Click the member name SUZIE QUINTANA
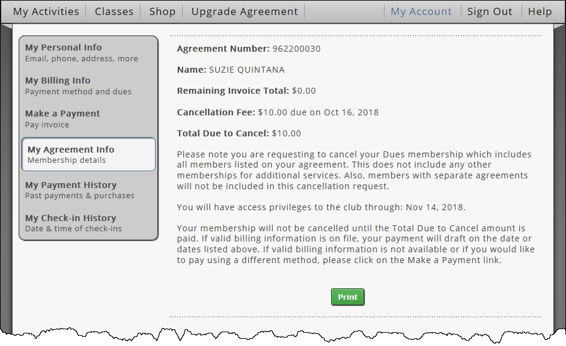This screenshot has width=566, height=346. 246,70
